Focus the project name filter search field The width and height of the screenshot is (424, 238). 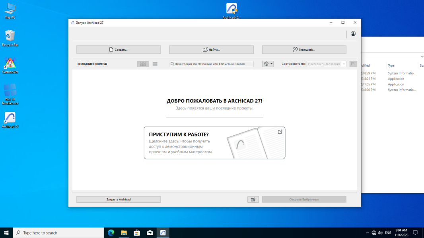pos(211,64)
